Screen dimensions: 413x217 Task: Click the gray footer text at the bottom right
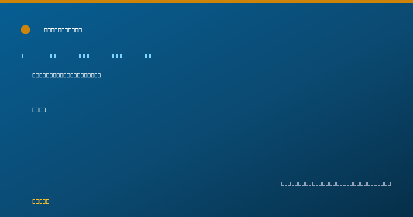(x=336, y=183)
